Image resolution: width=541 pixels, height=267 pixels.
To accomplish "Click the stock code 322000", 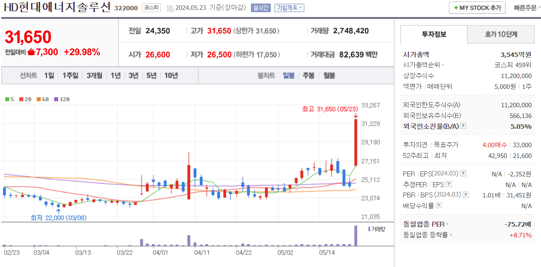I will coord(126,8).
